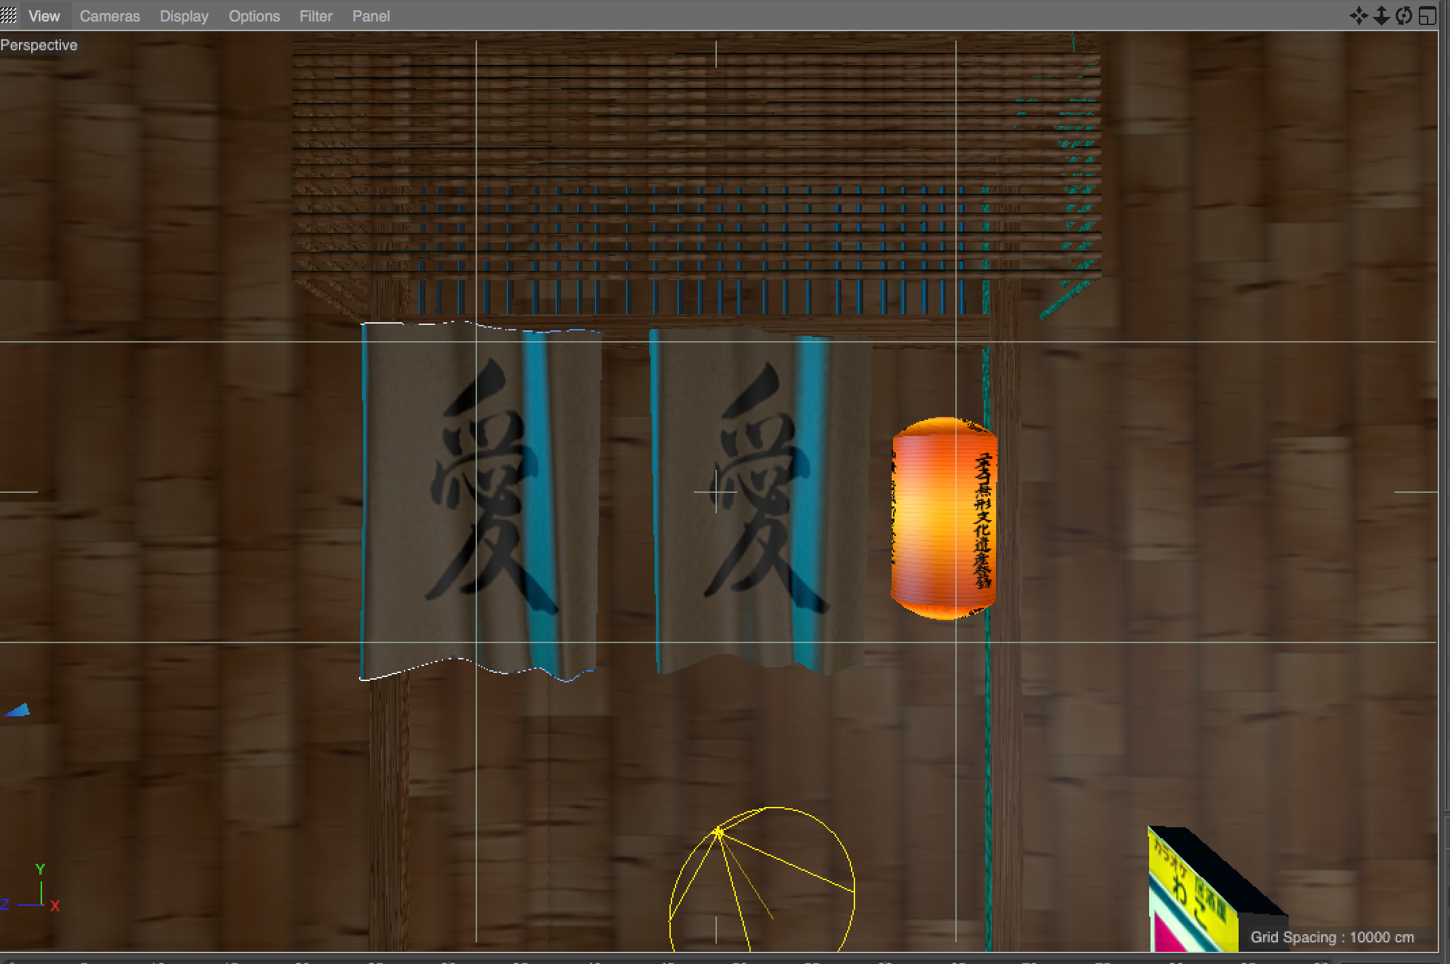
Task: Open the View menu
Action: [43, 16]
